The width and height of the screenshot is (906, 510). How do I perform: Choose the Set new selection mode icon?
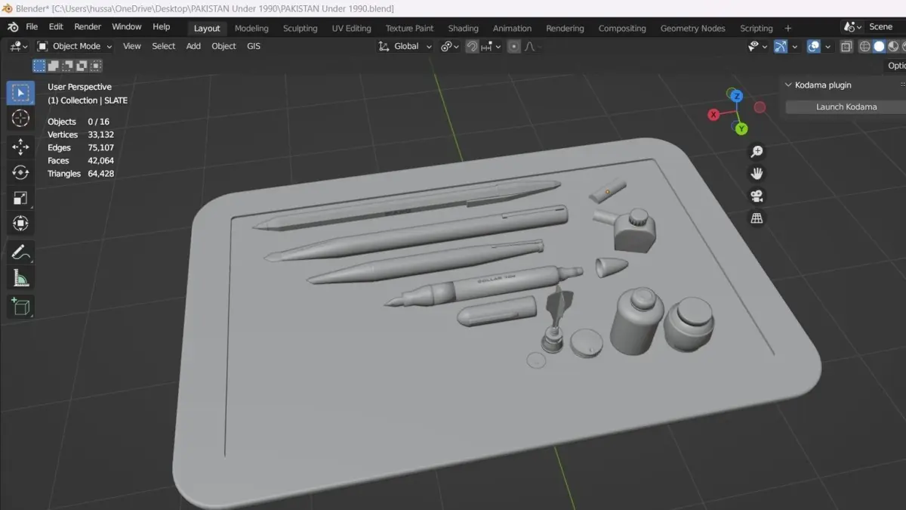click(39, 66)
